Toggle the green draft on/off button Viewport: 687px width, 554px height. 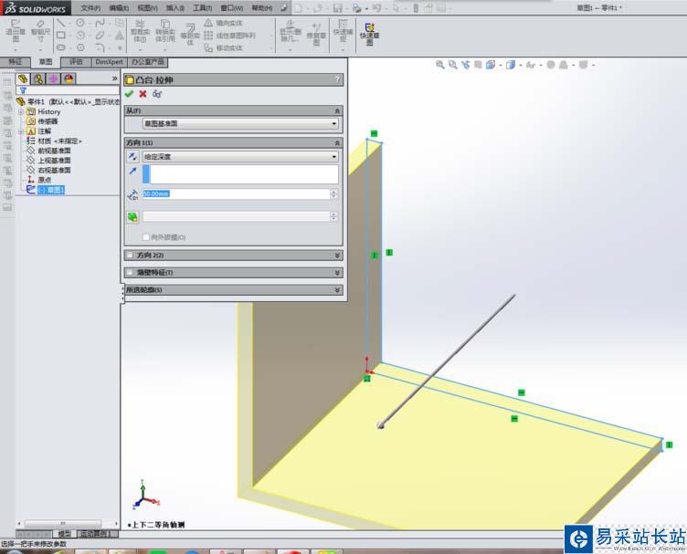[132, 216]
